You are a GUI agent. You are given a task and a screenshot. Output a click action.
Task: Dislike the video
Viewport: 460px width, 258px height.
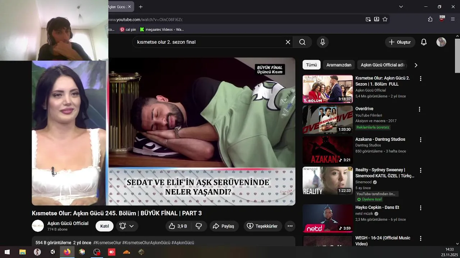point(198,226)
